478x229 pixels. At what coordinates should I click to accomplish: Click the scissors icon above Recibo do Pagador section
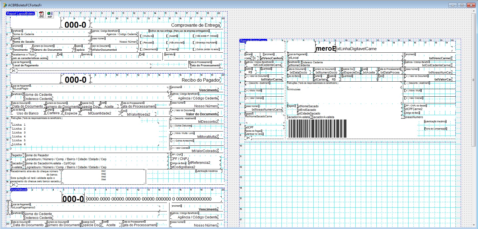[x=14, y=71]
